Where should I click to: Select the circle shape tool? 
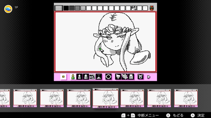pyautogui.click(x=108, y=77)
